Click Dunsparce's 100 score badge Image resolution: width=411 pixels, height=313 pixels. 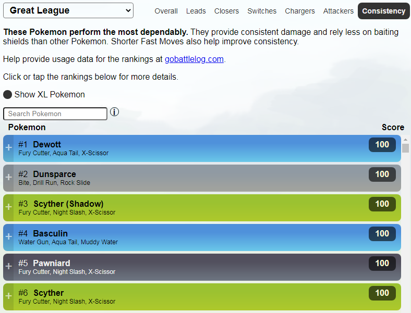coord(382,174)
